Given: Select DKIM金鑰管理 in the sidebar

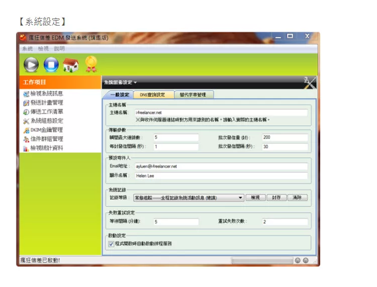Looking at the screenshot, I should click(x=46, y=130).
